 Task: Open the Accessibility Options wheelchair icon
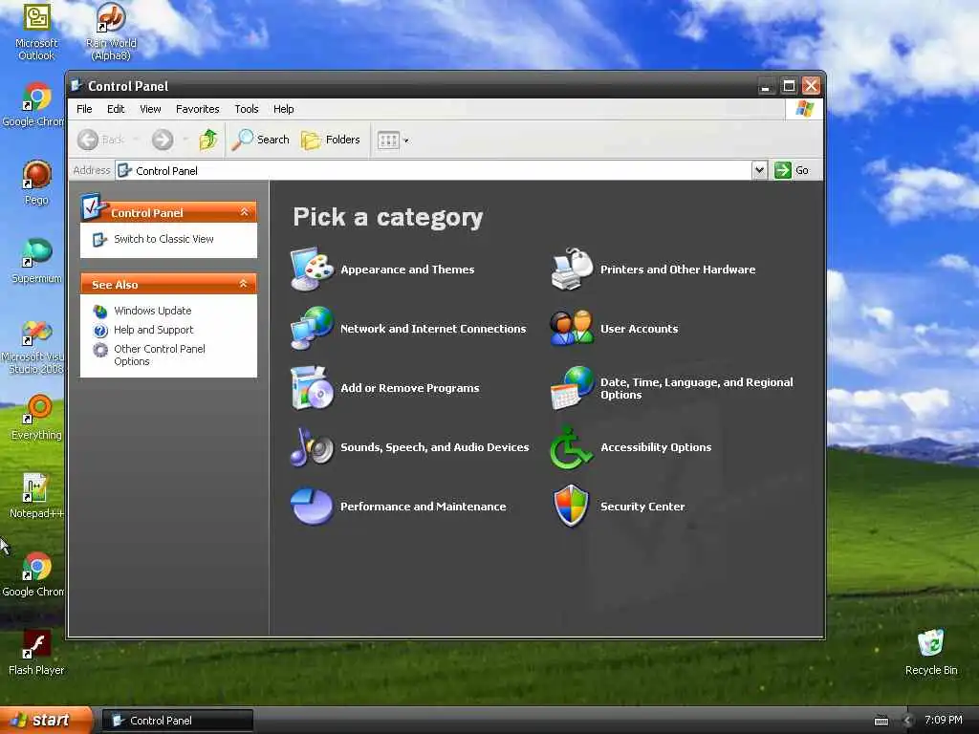[x=572, y=447]
